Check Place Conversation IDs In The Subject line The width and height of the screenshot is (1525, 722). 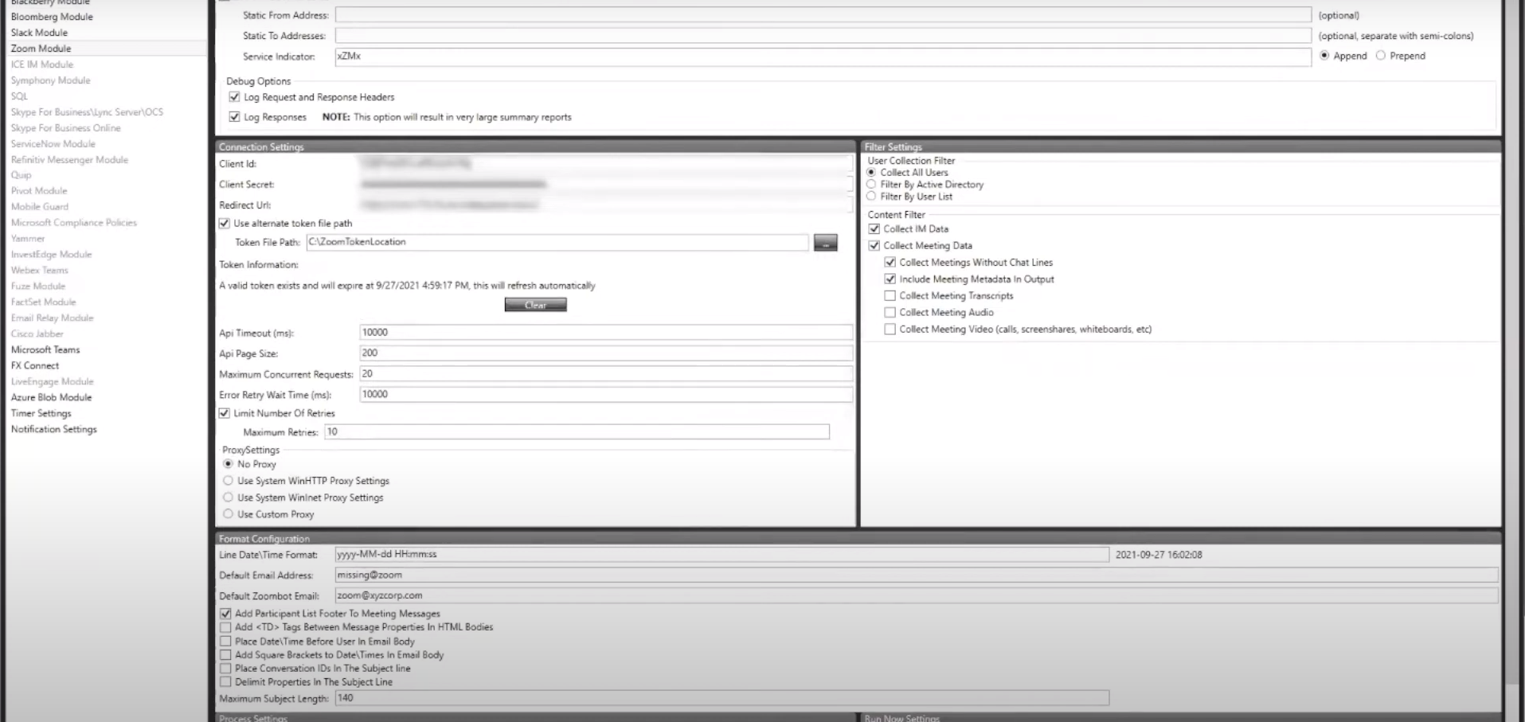click(225, 668)
